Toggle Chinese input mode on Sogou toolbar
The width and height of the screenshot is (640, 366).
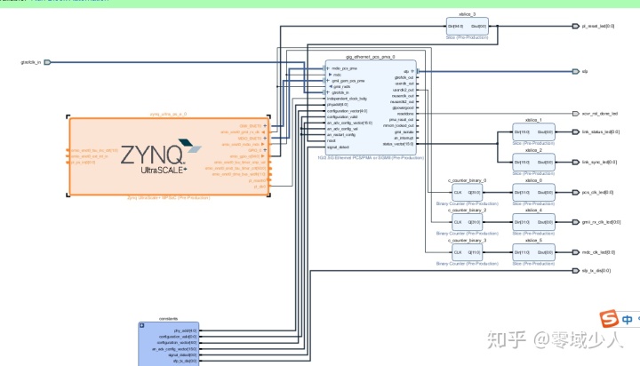pos(628,320)
